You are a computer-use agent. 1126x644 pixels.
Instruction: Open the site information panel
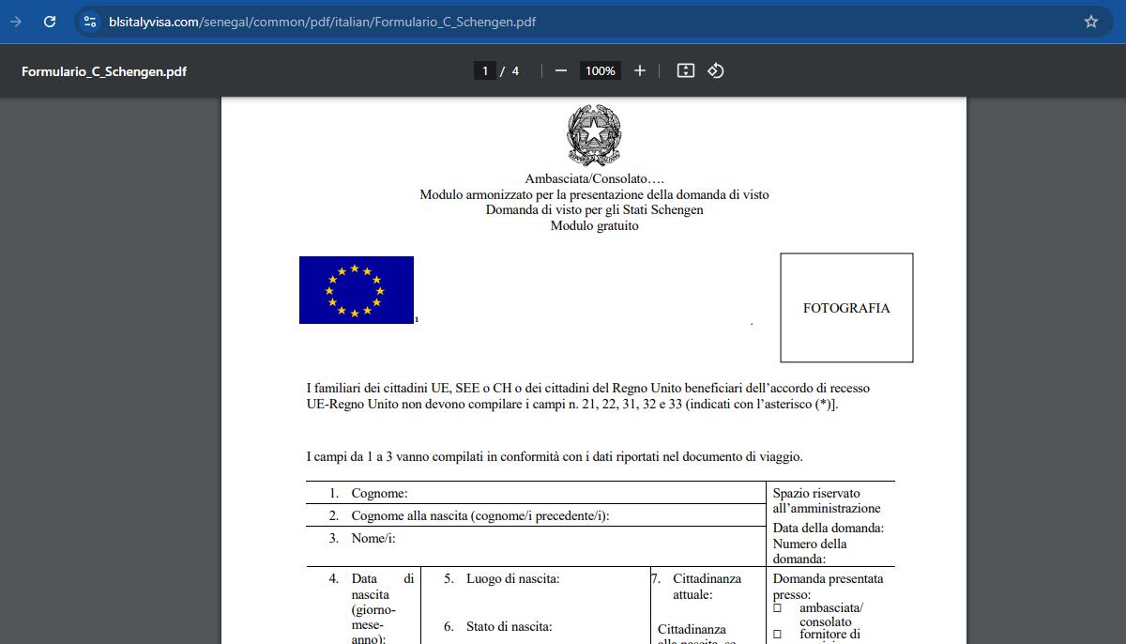pyautogui.click(x=89, y=22)
